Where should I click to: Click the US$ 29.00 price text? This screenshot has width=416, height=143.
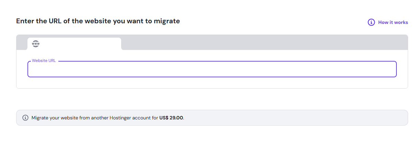tap(171, 118)
